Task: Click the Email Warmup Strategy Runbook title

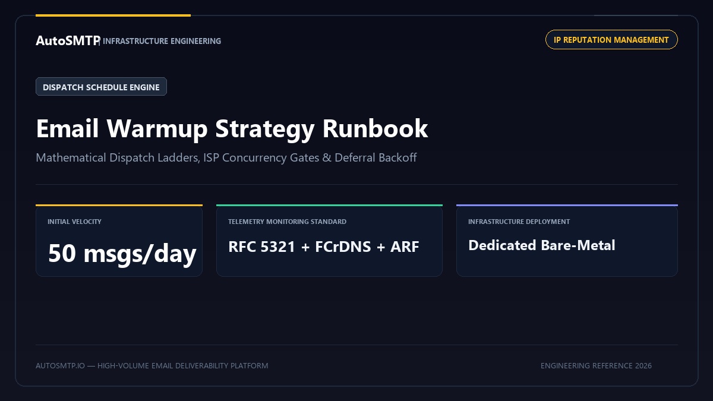Action: pyautogui.click(x=232, y=128)
